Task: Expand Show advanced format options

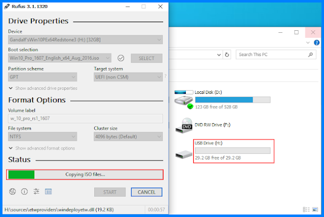Action: [x=42, y=148]
